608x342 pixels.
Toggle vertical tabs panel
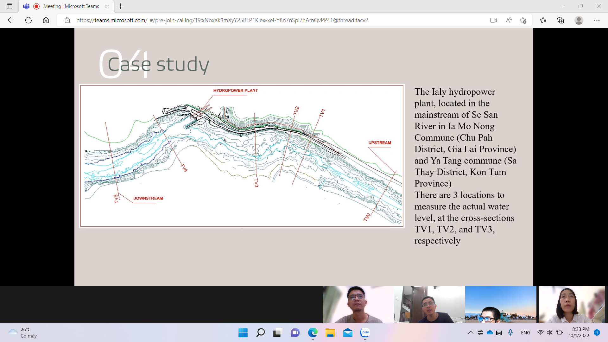(9, 6)
